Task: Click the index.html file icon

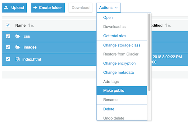Action: click(x=18, y=59)
